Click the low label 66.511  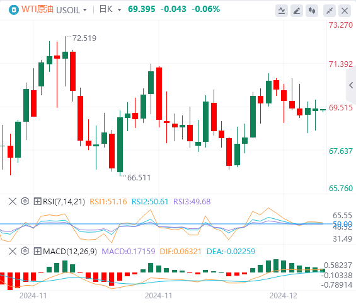tap(139, 178)
